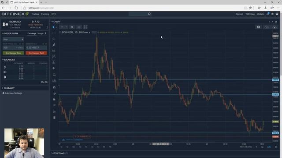This screenshot has width=282, height=158.
Task: Open ticker options menu dots beside BCH/USD
Action: [47, 27]
